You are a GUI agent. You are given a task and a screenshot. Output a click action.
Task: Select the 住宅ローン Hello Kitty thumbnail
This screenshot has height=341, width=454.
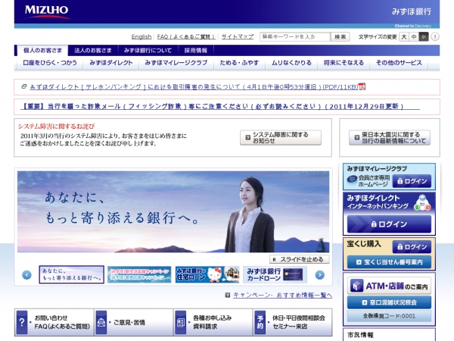(207, 274)
